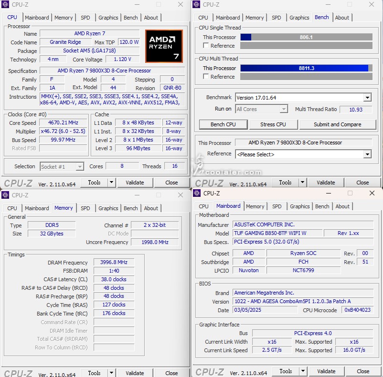
Task: Click the LPCIO NCT6799 value
Action: pyautogui.click(x=303, y=270)
